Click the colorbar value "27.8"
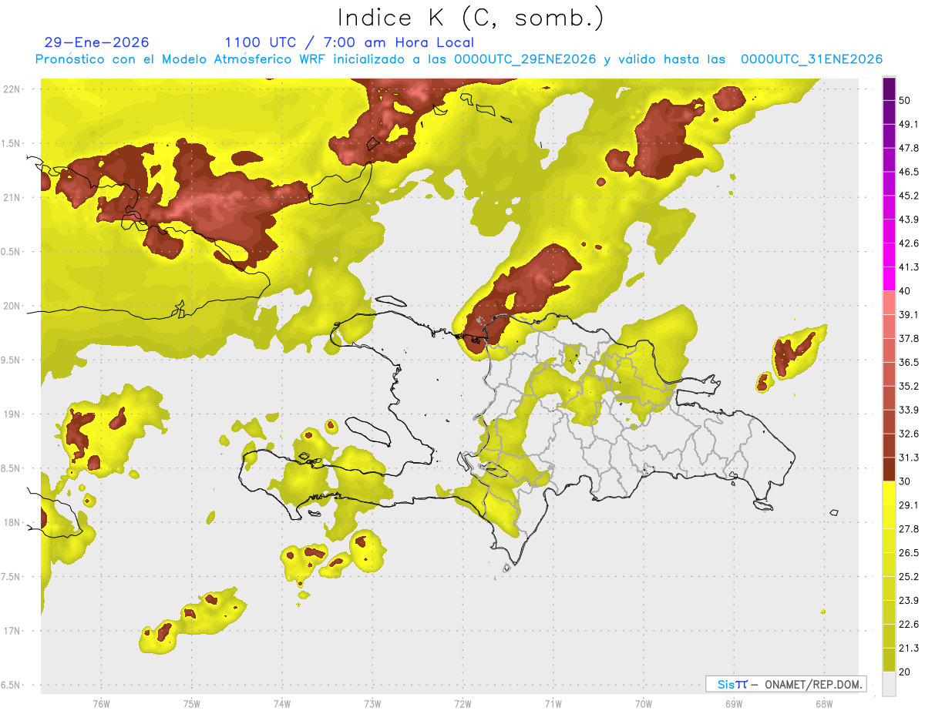 click(x=909, y=529)
